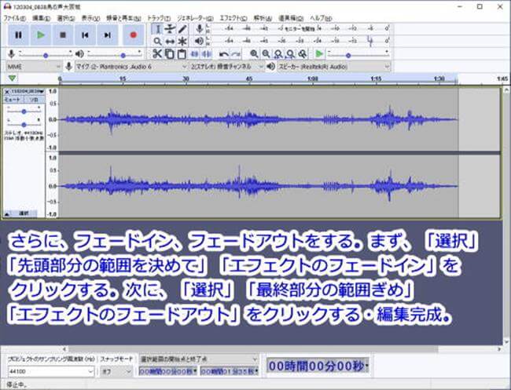Select the Time Shift tool
Screen dimensions: 511x390
(170, 42)
